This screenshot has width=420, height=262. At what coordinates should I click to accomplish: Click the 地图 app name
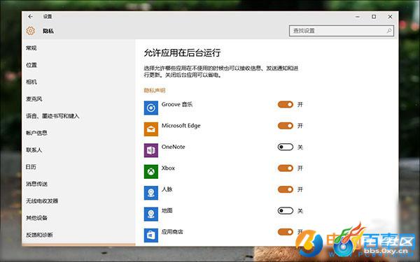click(167, 211)
